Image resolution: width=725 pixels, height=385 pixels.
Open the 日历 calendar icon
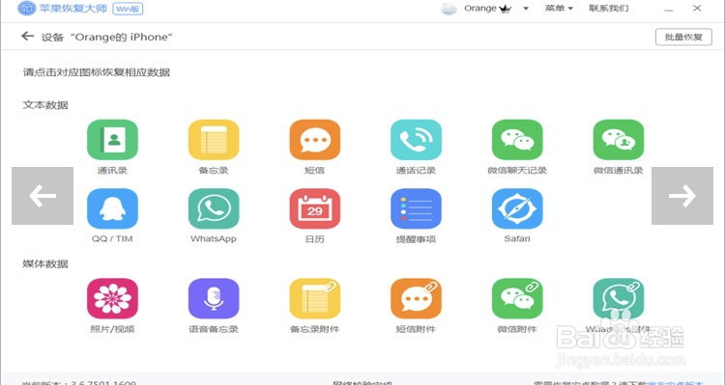(315, 208)
